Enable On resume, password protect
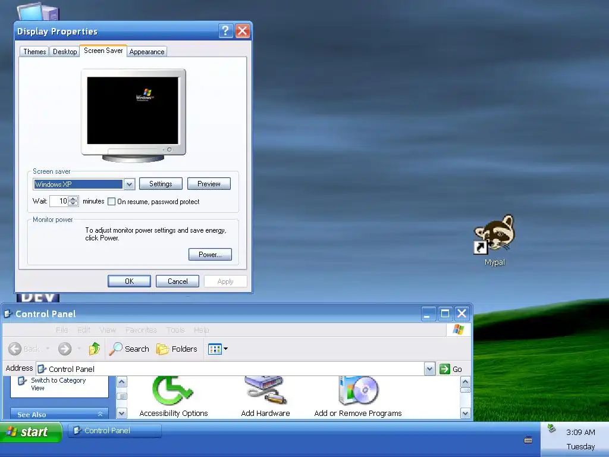The height and width of the screenshot is (457, 609). pos(111,201)
